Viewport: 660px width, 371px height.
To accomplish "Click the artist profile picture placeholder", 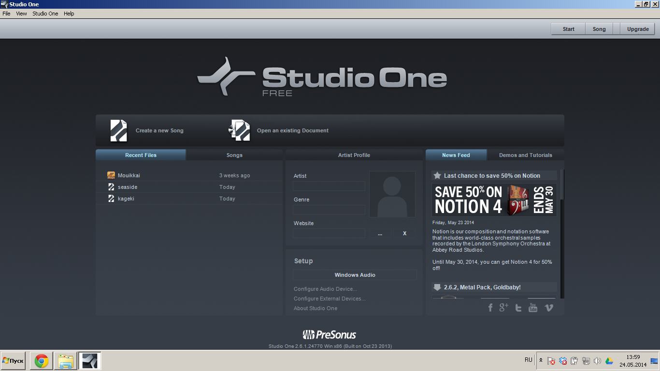I will point(392,194).
